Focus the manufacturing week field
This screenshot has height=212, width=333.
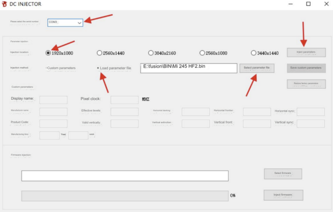point(78,135)
